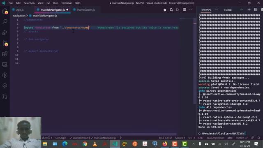Click Git Graph in the status bar

(x=61, y=138)
